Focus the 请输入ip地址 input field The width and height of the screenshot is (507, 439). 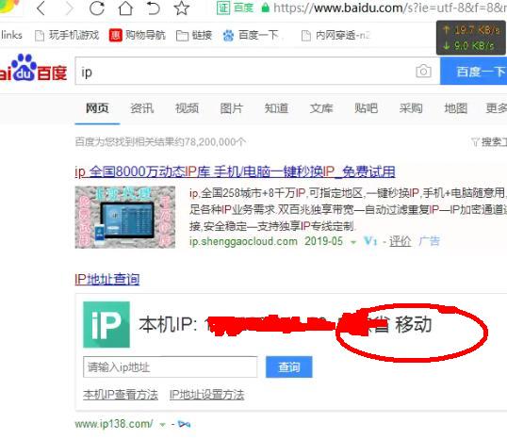[170, 366]
